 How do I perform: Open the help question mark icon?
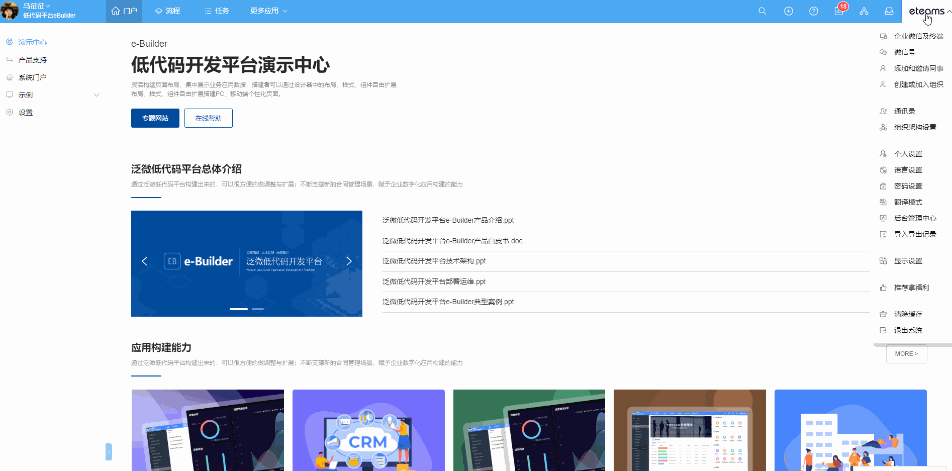(x=813, y=11)
